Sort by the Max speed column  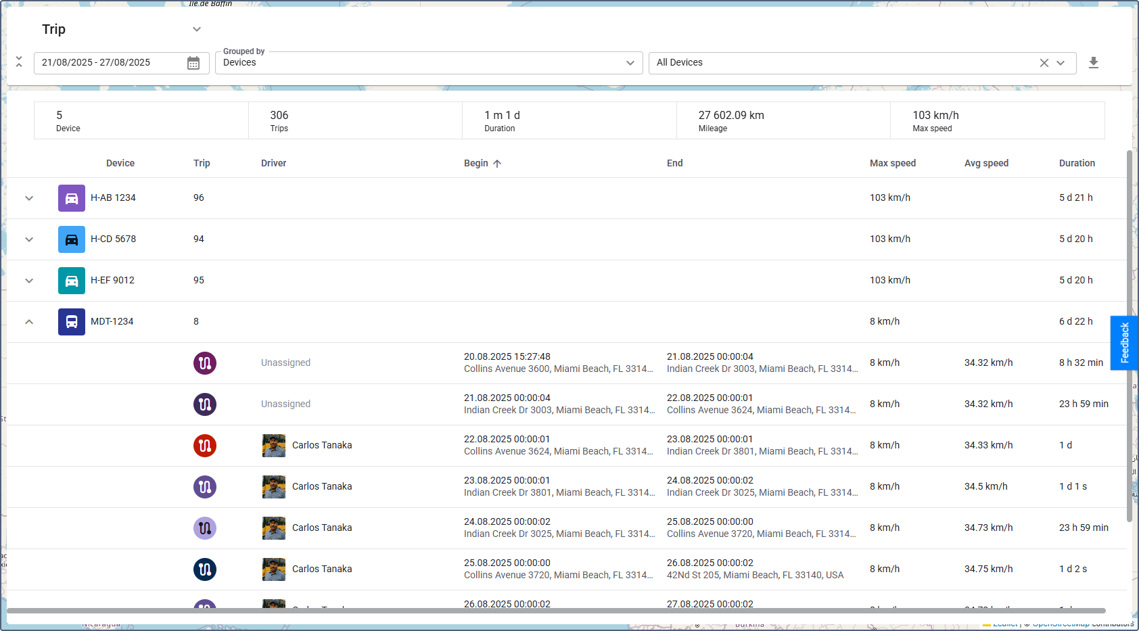892,163
